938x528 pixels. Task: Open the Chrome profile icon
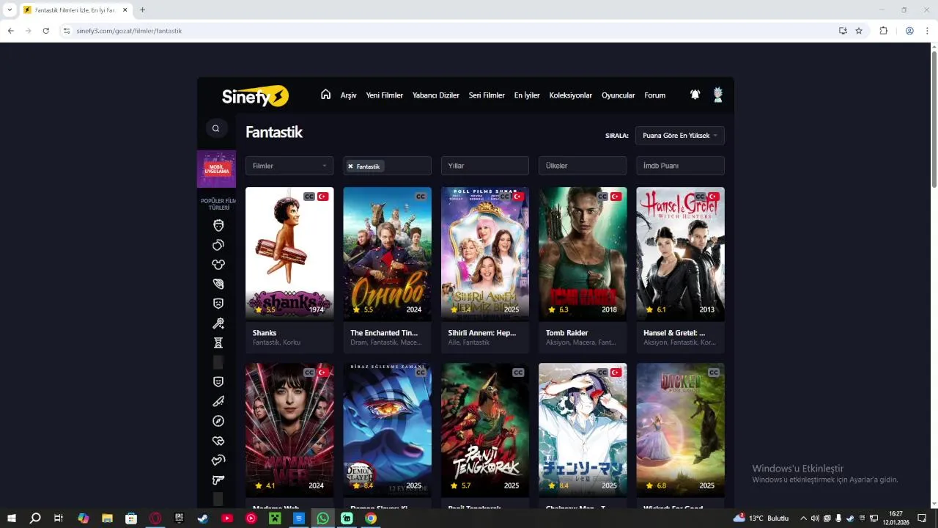pos(909,31)
